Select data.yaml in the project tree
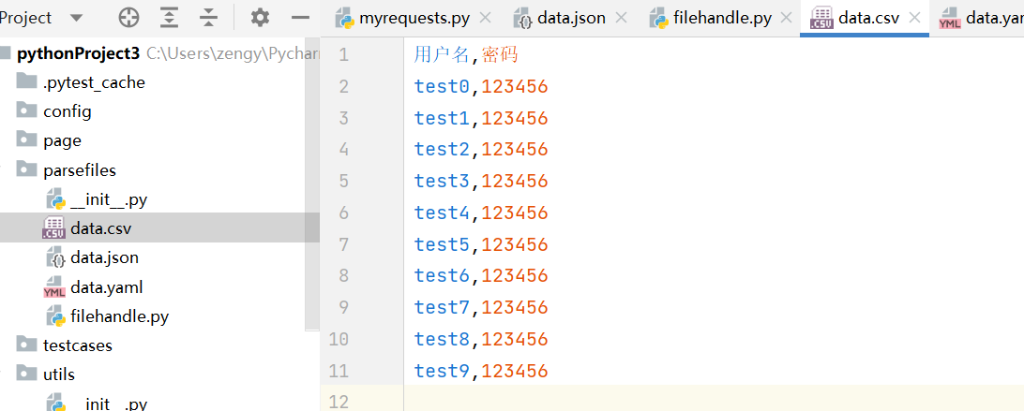The height and width of the screenshot is (411, 1024). click(107, 287)
